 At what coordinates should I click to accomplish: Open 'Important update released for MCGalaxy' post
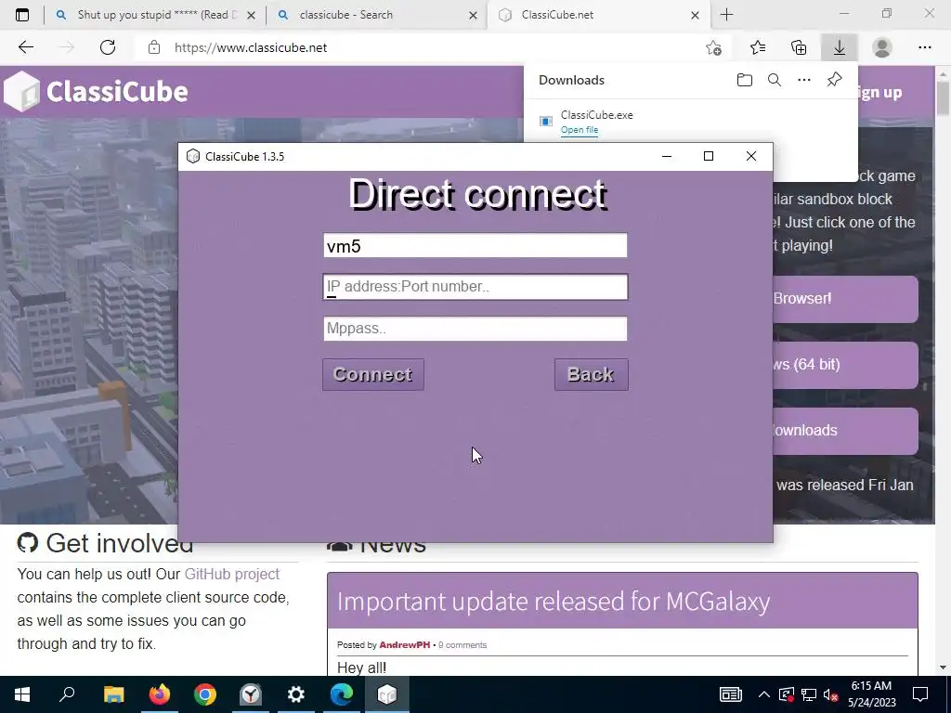click(554, 601)
